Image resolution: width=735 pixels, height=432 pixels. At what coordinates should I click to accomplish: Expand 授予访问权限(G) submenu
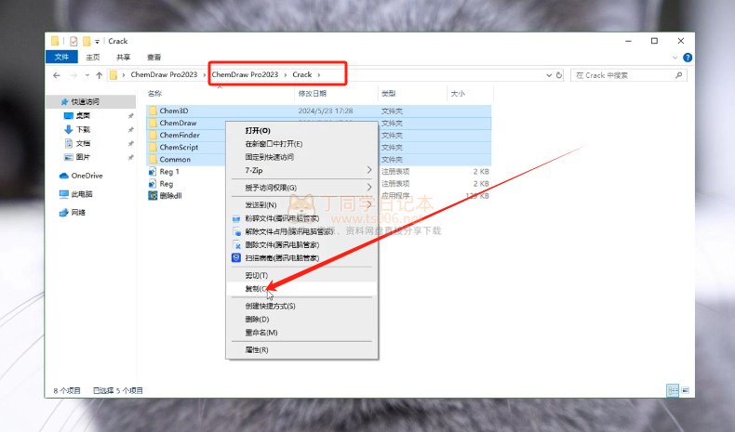point(301,188)
